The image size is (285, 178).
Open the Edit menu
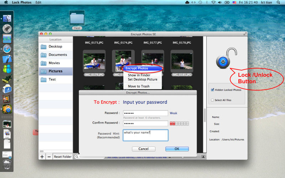[x=38, y=2]
